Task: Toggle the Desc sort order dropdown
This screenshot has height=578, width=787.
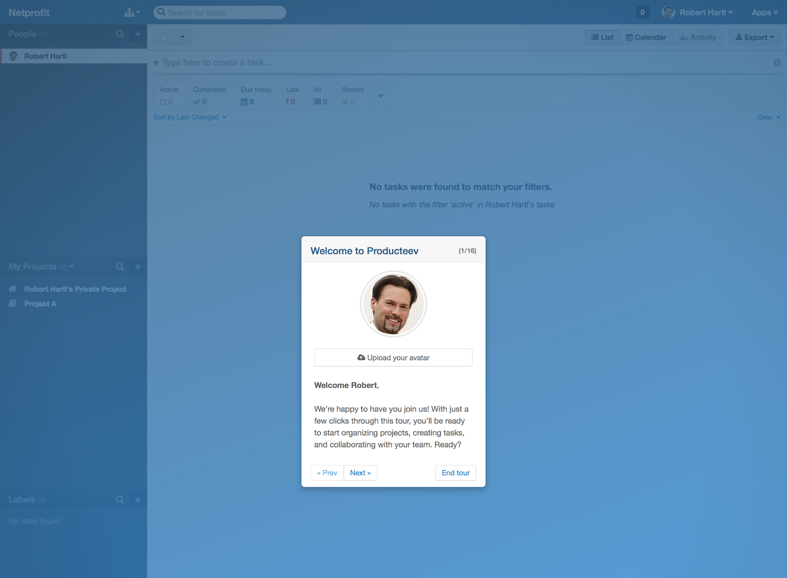Action: point(768,117)
